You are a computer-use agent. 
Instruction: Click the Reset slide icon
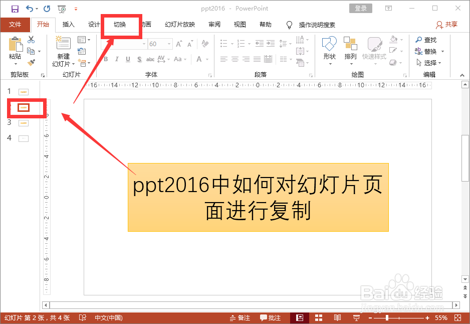point(82,51)
